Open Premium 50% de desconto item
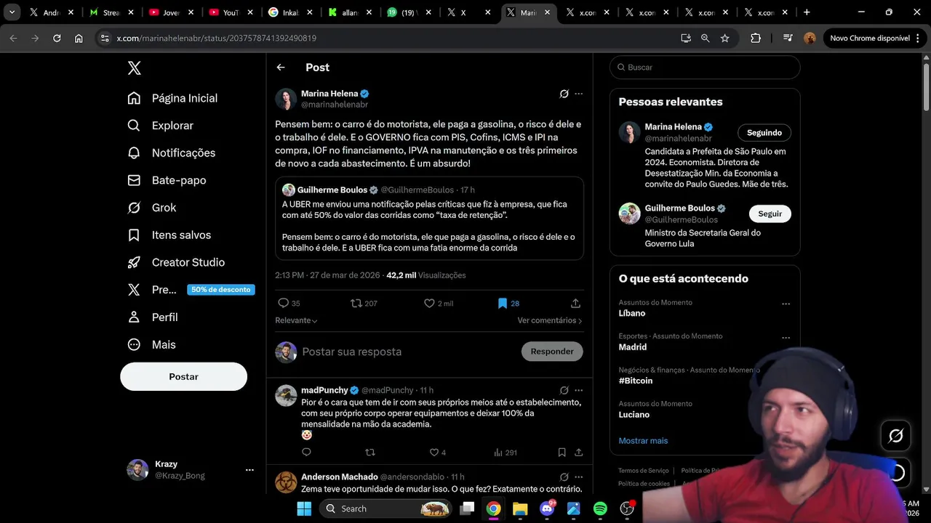The image size is (931, 523). tap(191, 290)
